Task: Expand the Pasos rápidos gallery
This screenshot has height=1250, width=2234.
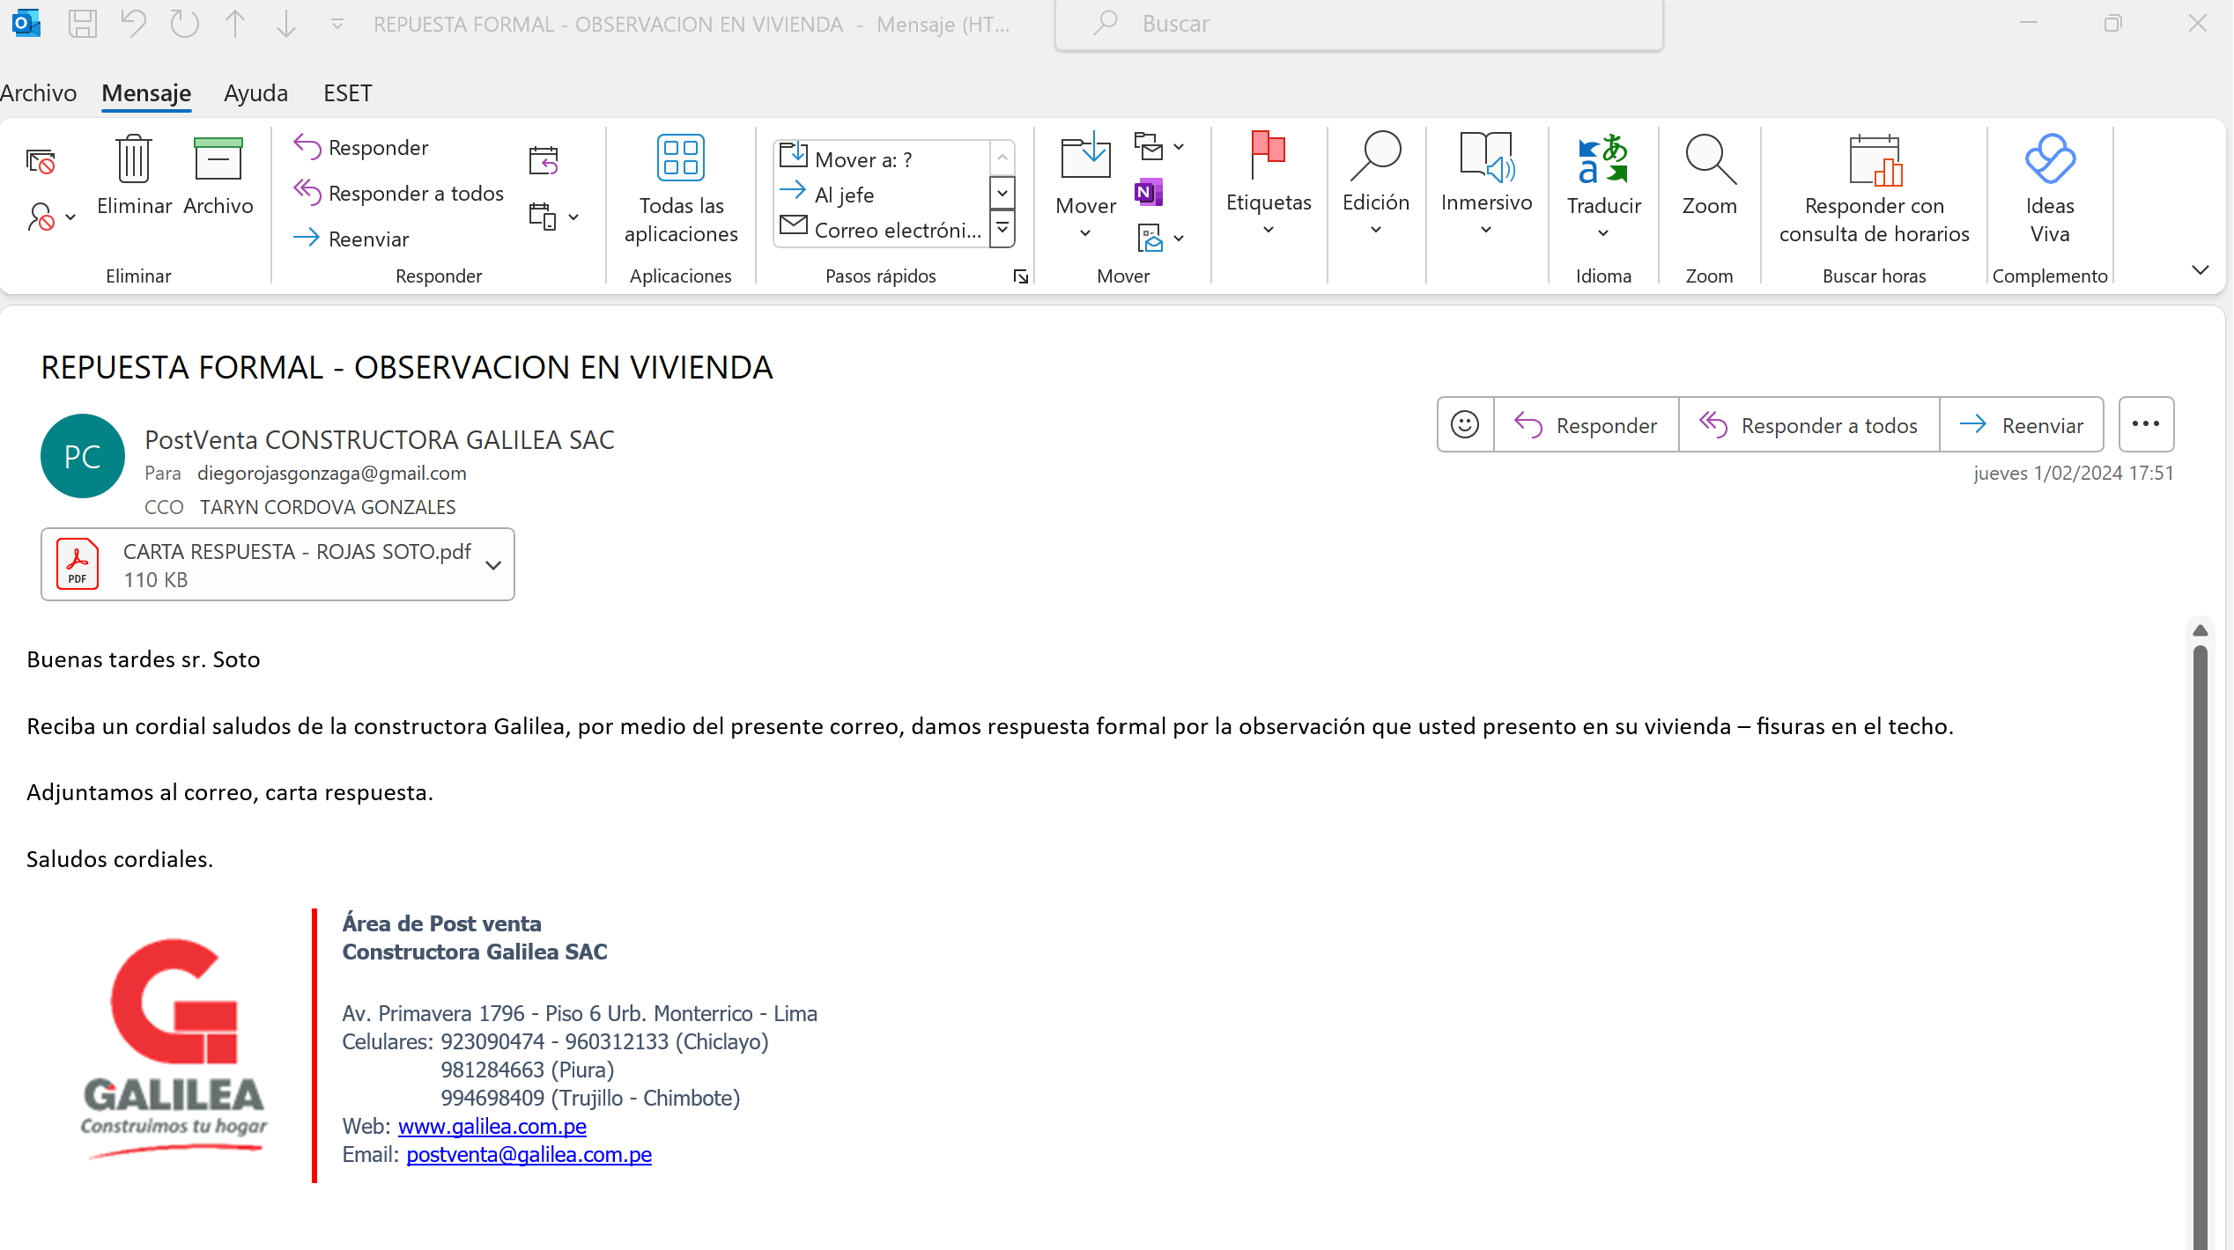Action: click(x=1002, y=229)
